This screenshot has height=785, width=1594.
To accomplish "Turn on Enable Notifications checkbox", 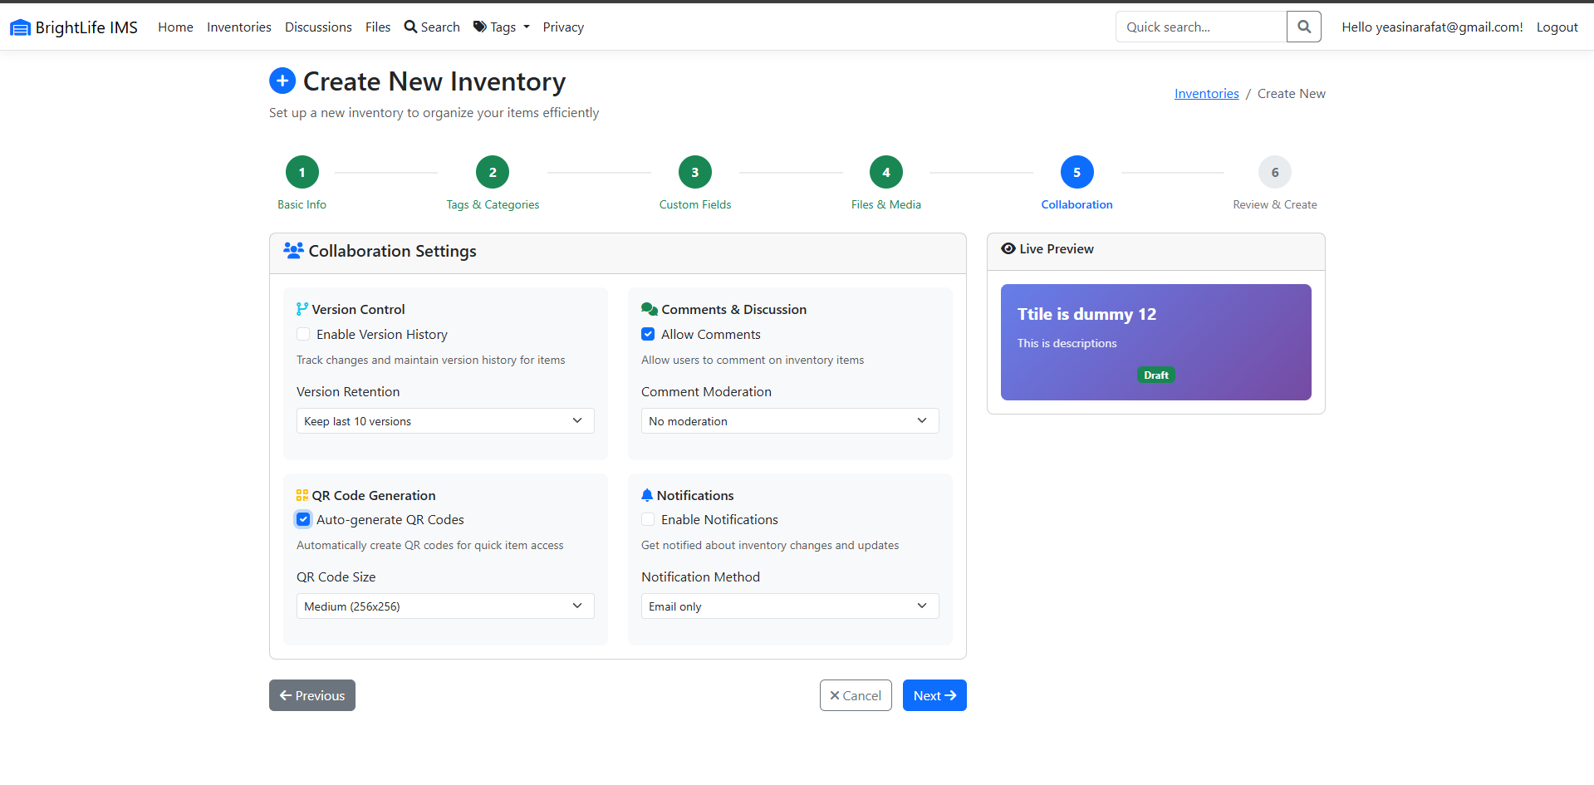I will [x=648, y=519].
